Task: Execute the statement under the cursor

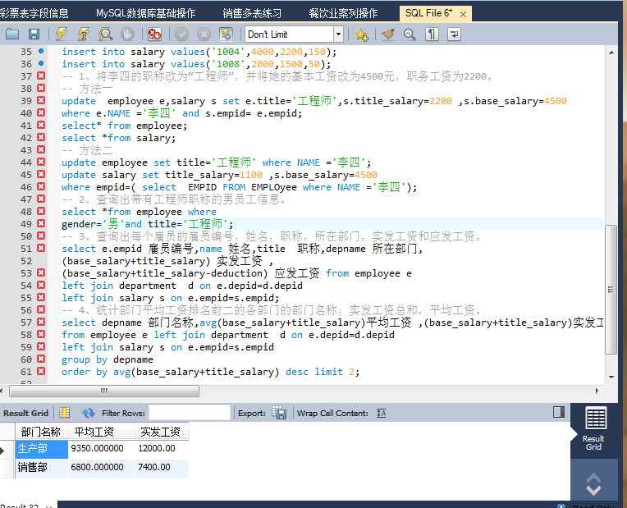Action: click(x=84, y=34)
